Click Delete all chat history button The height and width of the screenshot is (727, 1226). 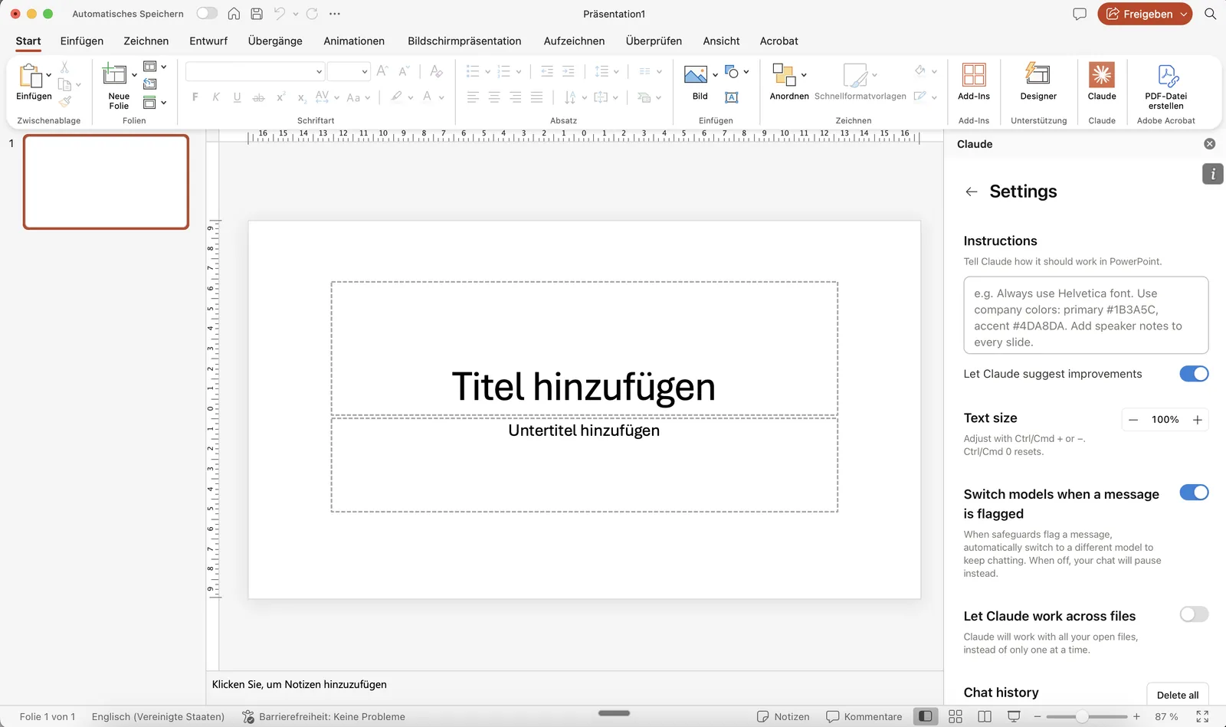[1177, 695]
